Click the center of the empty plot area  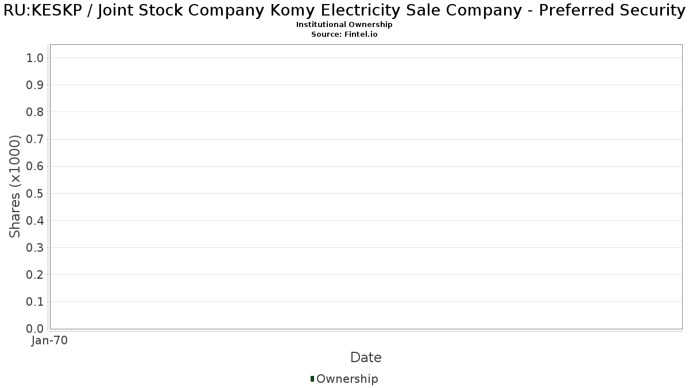(366, 187)
